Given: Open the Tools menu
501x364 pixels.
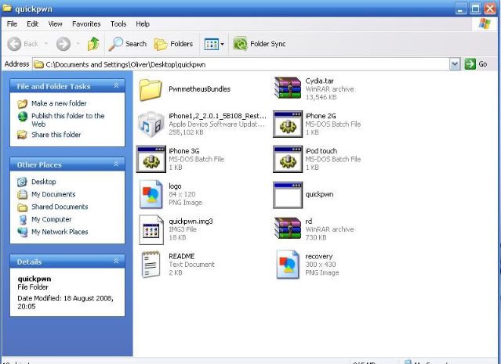Looking at the screenshot, I should coord(118,24).
